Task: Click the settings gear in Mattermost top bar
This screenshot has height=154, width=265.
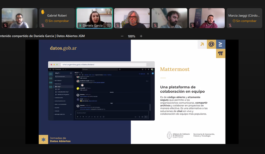Action: (148, 69)
